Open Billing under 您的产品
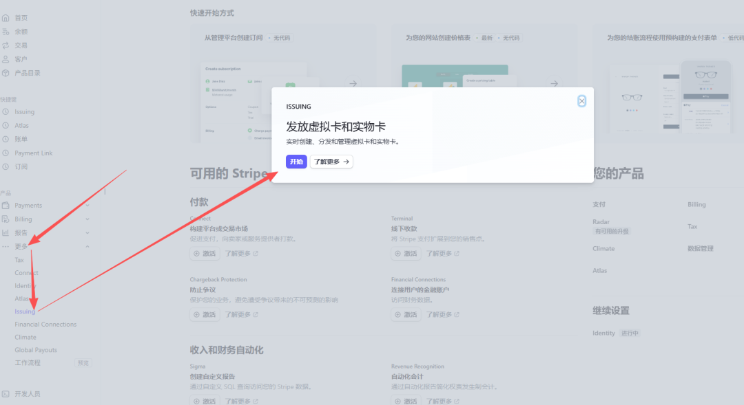This screenshot has height=405, width=744. tap(696, 205)
